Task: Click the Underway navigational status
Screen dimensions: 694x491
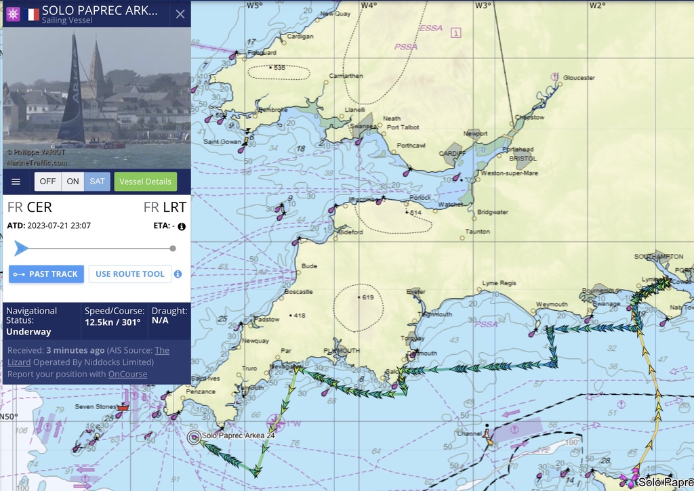Action: (28, 332)
